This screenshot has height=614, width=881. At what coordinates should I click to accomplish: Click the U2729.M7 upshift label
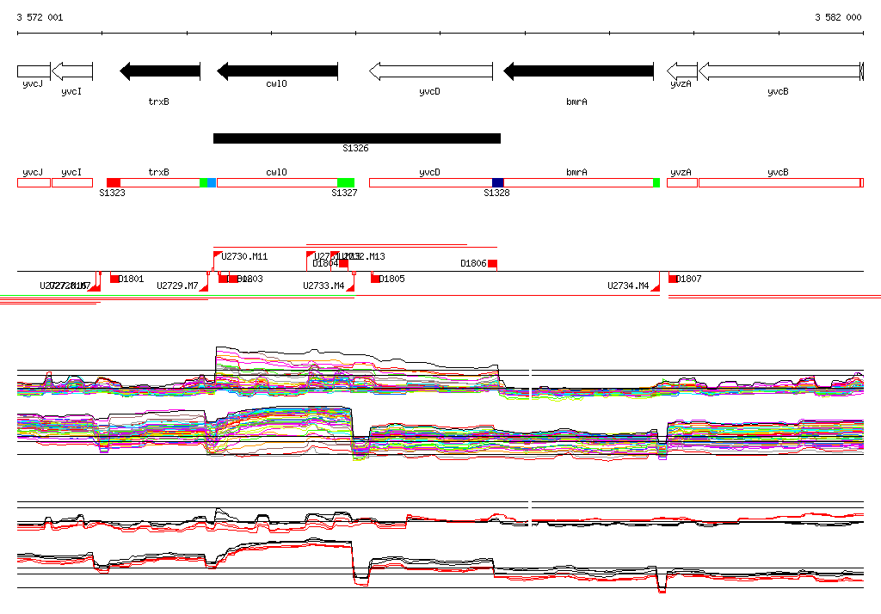177,286
